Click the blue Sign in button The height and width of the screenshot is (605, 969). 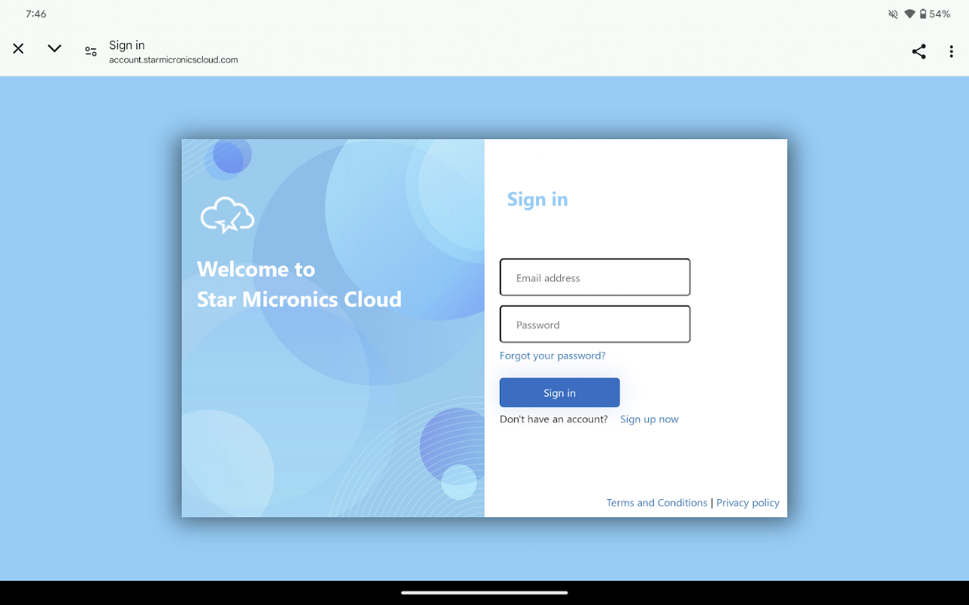pos(559,392)
